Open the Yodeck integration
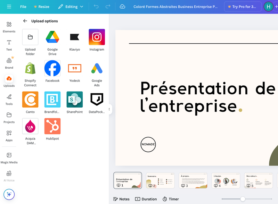This screenshot has width=278, height=204. pyautogui.click(x=75, y=71)
